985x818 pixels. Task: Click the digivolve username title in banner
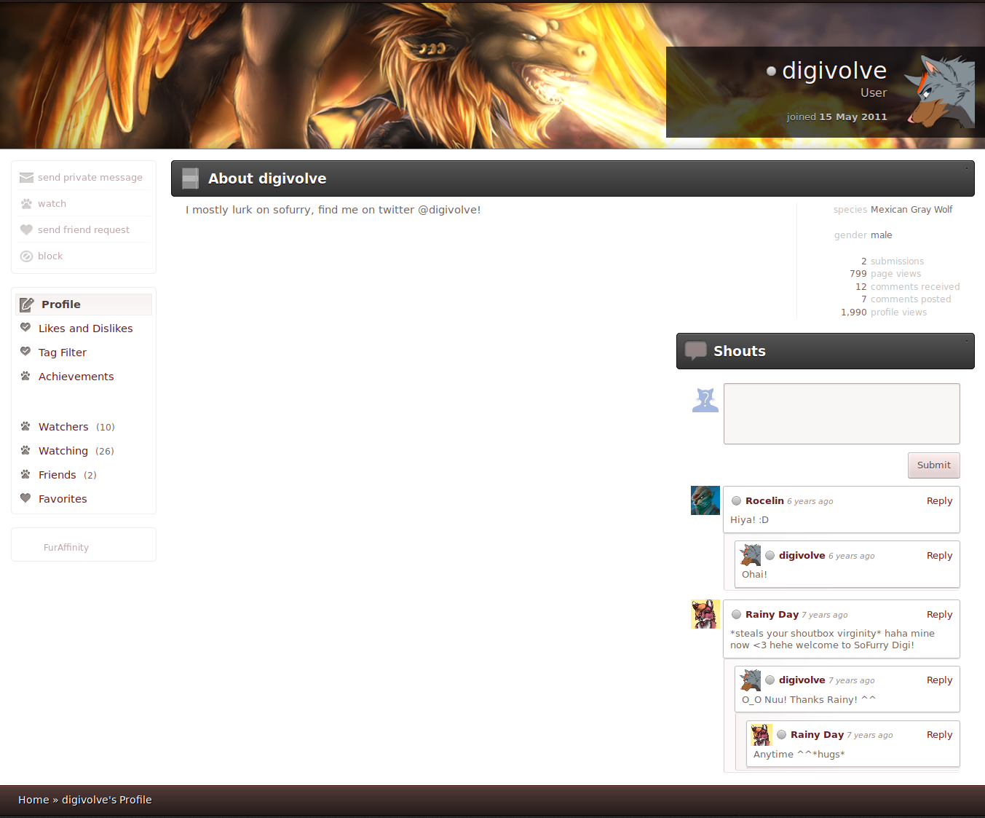pyautogui.click(x=834, y=71)
